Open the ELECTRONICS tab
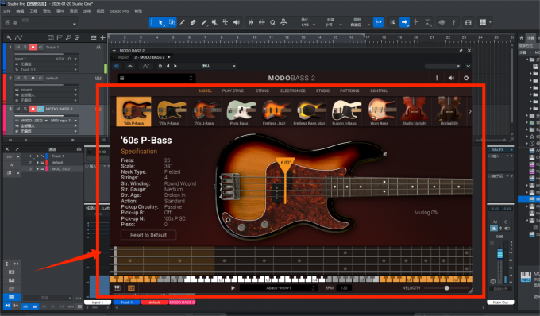Viewport: 540px width, 316px height. coord(293,91)
